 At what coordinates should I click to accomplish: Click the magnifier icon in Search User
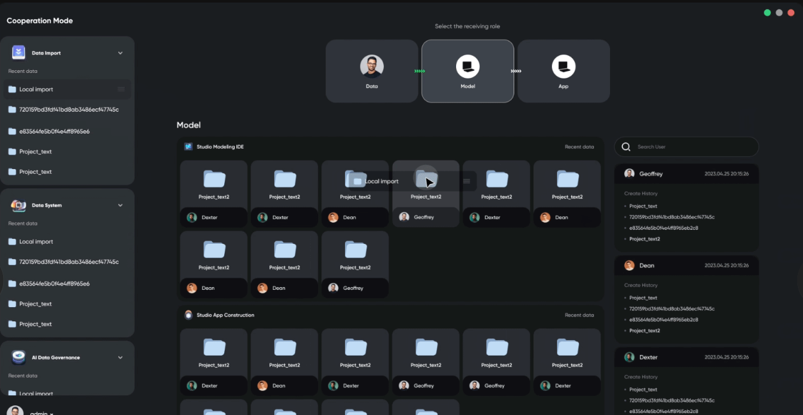tap(626, 147)
